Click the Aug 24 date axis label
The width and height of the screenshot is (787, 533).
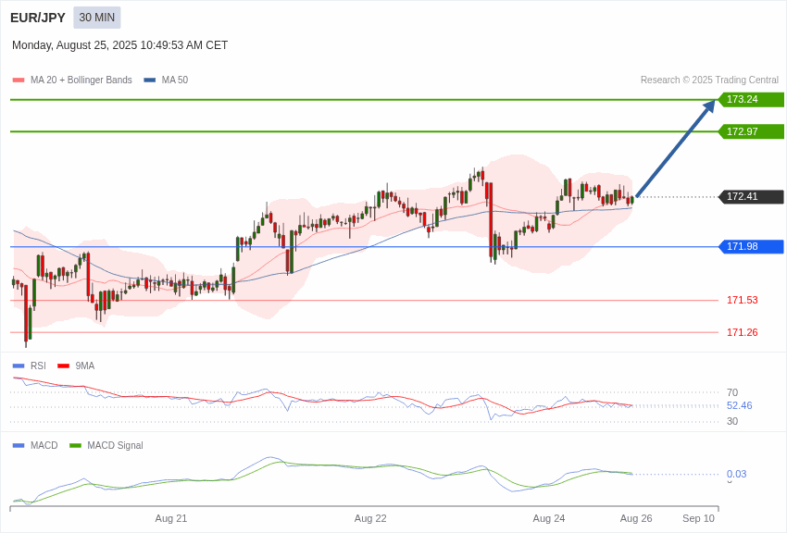coord(549,518)
